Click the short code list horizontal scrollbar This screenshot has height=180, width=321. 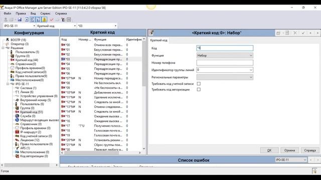(x=91, y=152)
